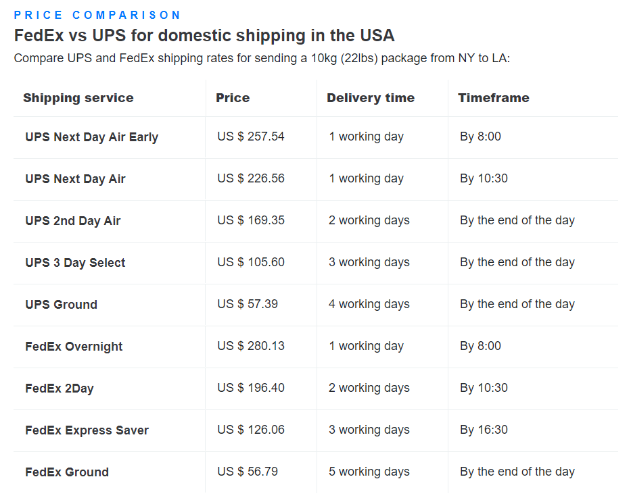Select the 'FedEx Ground' service name
Viewport: 629px width, 502px height.
click(67, 472)
